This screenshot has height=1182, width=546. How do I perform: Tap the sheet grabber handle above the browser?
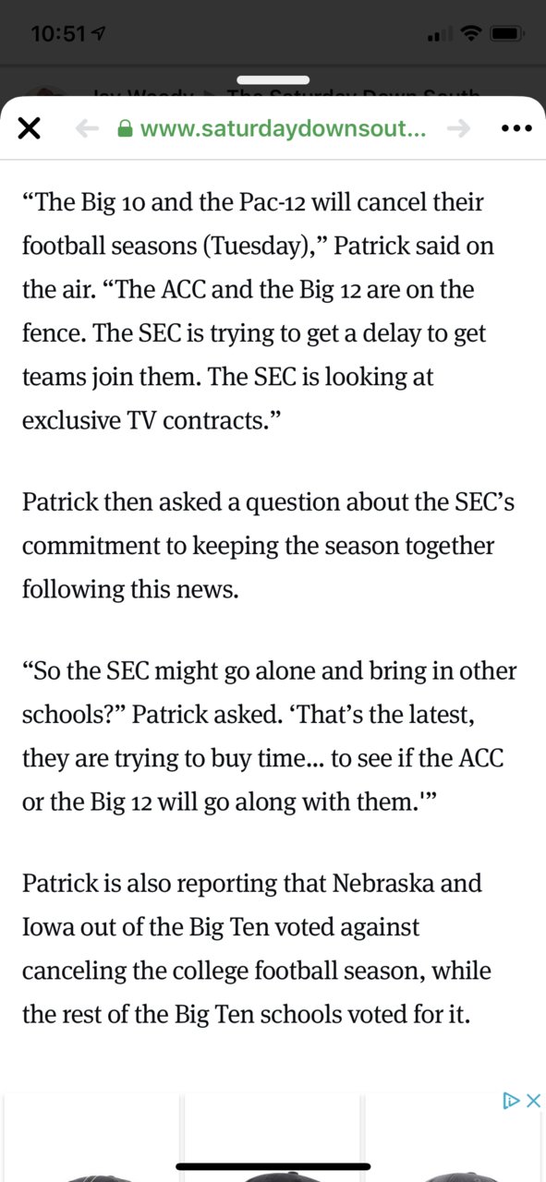(273, 80)
